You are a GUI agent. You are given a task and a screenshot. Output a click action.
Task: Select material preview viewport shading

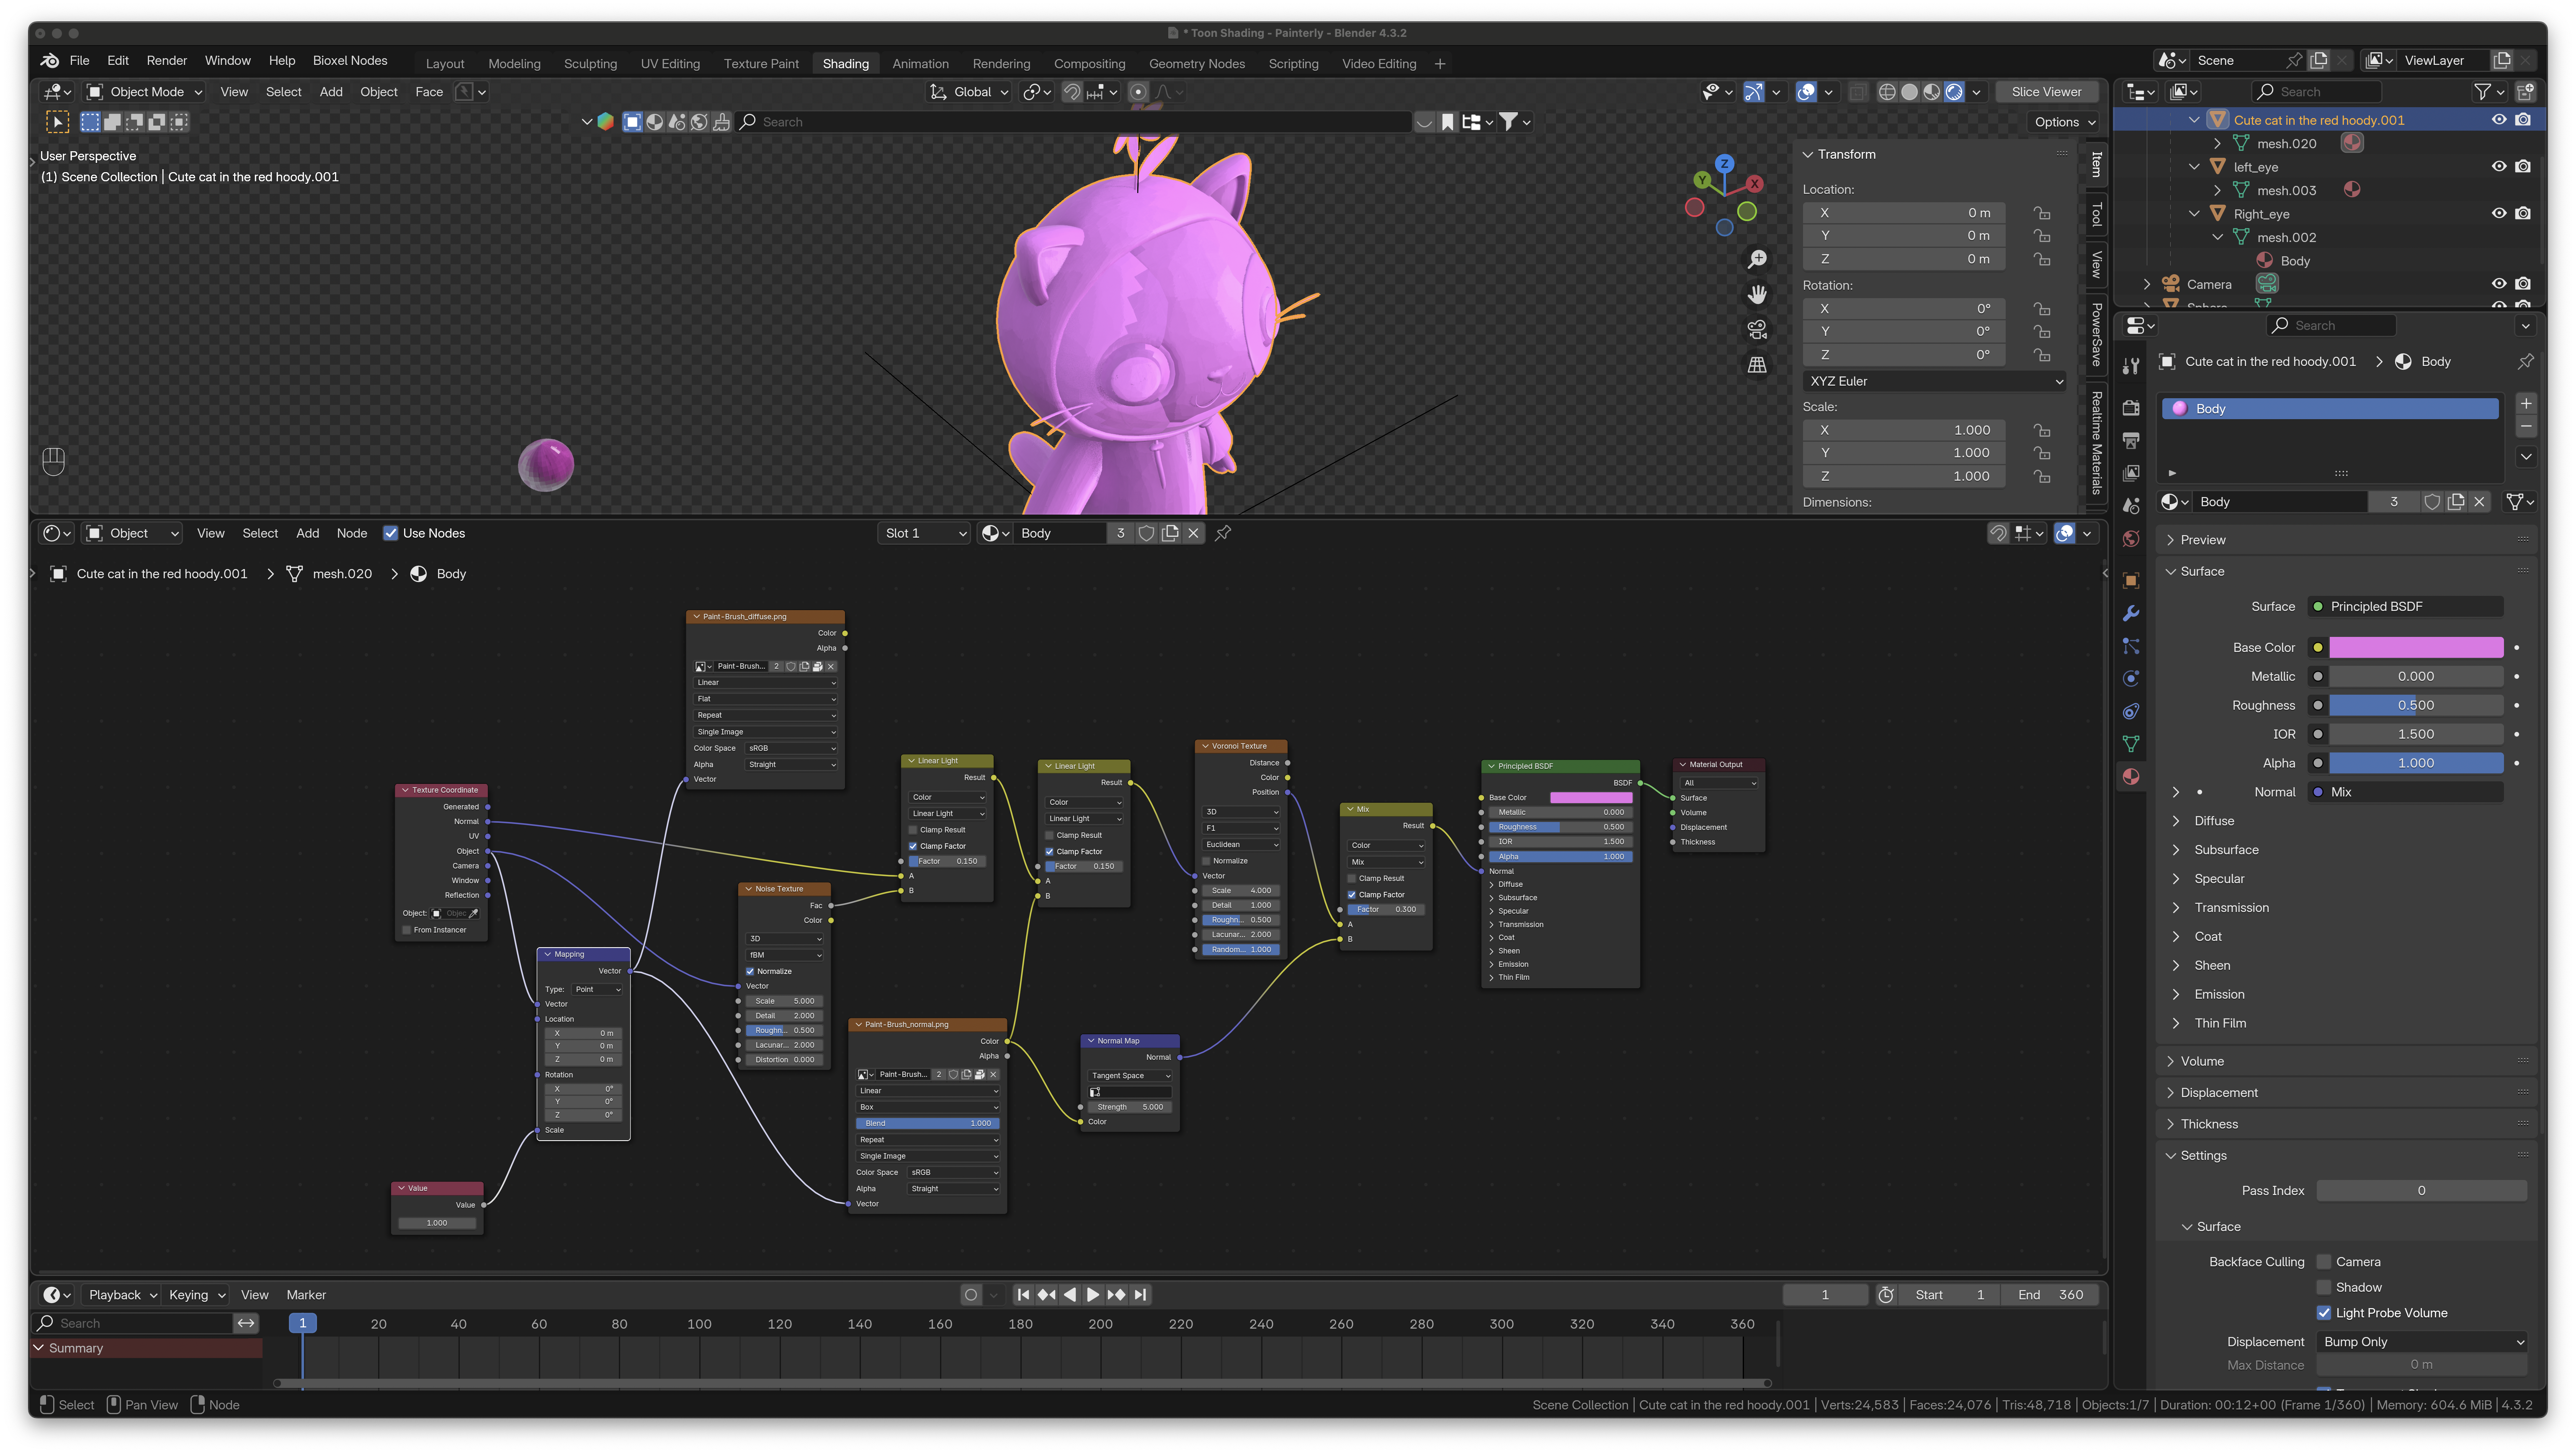click(1931, 92)
